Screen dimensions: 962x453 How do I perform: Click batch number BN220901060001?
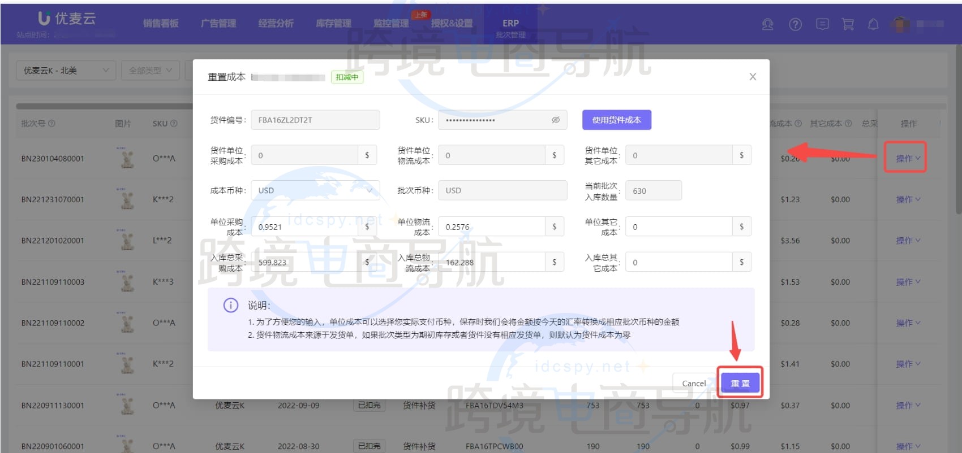click(53, 446)
